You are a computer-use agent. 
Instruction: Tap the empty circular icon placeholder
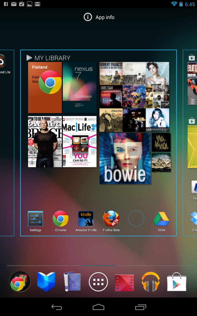pyautogui.click(x=136, y=219)
